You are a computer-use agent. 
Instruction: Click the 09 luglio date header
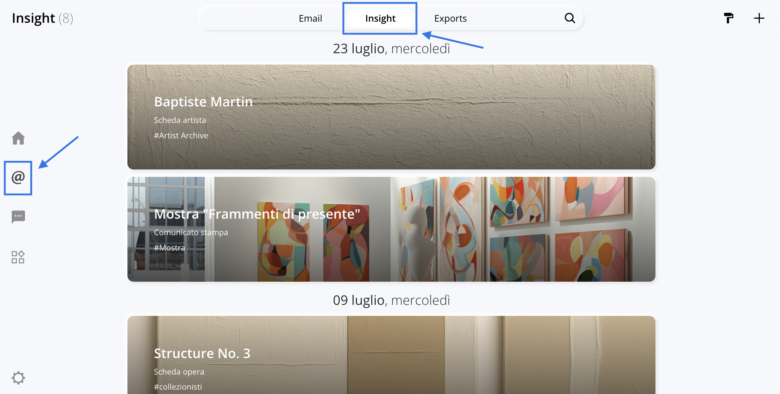point(391,300)
